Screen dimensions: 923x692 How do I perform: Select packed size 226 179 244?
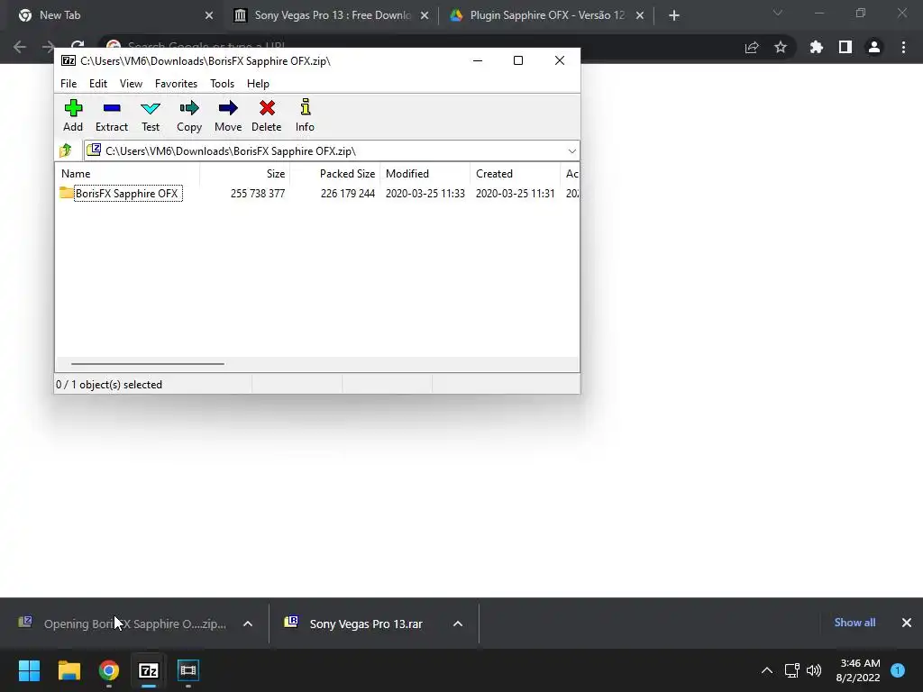[x=347, y=194]
